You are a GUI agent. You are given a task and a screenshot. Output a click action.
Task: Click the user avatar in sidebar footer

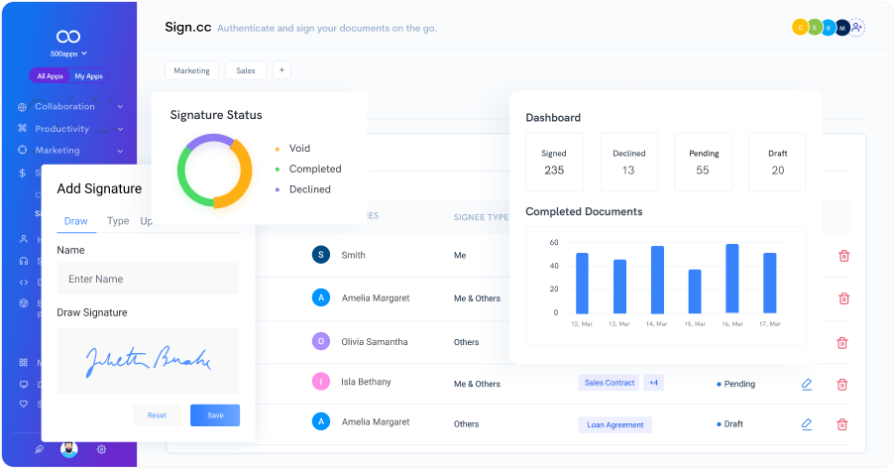tap(68, 449)
